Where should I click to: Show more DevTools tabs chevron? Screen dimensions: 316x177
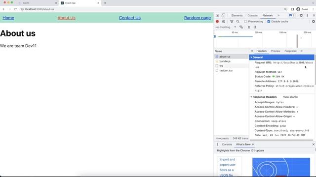tap(278, 15)
